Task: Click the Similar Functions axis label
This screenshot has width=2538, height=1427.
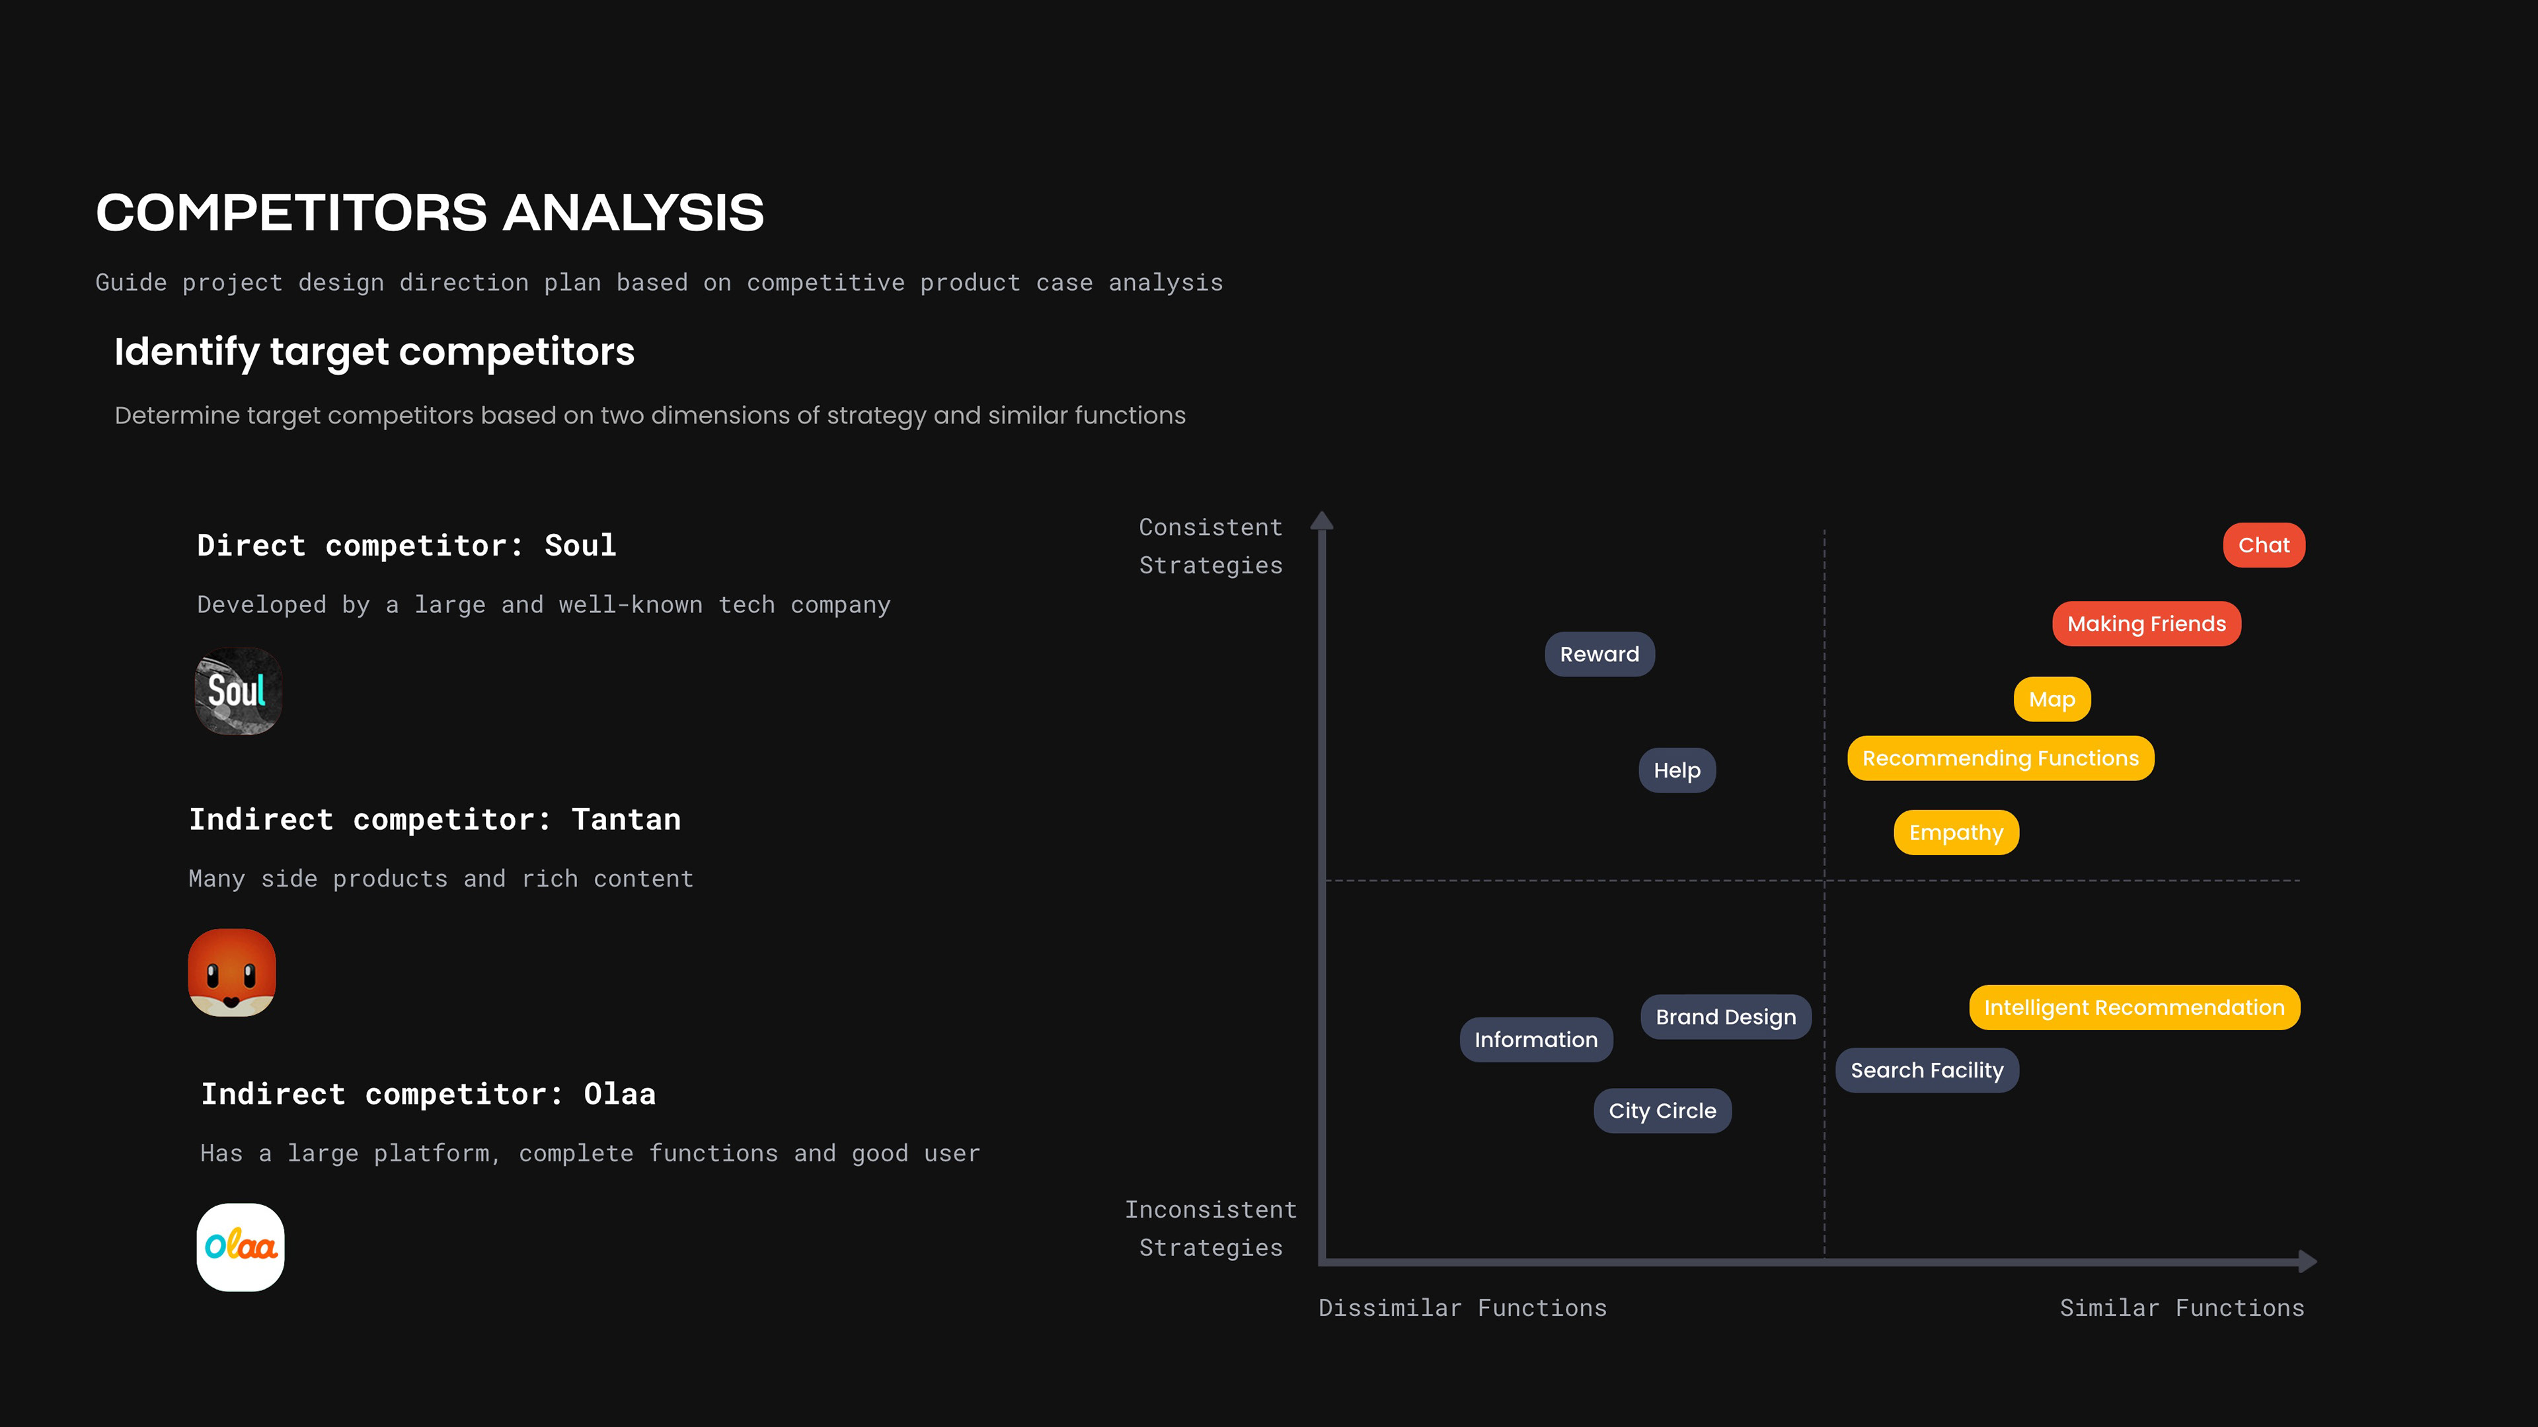Action: point(2182,1309)
